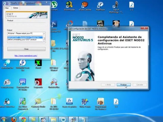Open the JDownloader desktop shortcut

coord(69,6)
